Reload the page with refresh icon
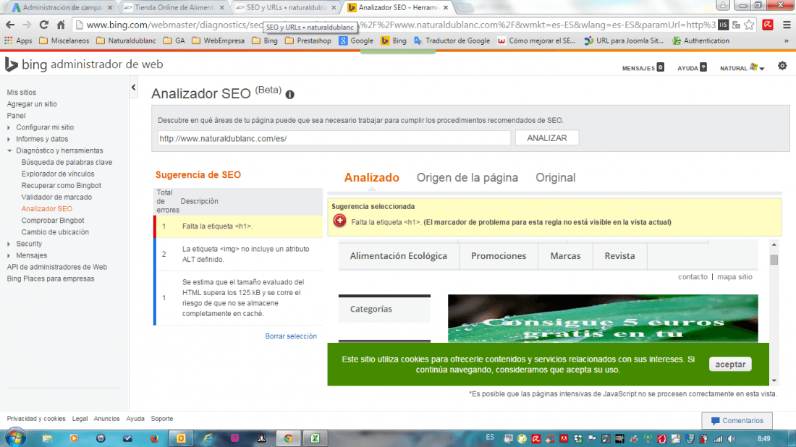The image size is (796, 447). point(43,25)
